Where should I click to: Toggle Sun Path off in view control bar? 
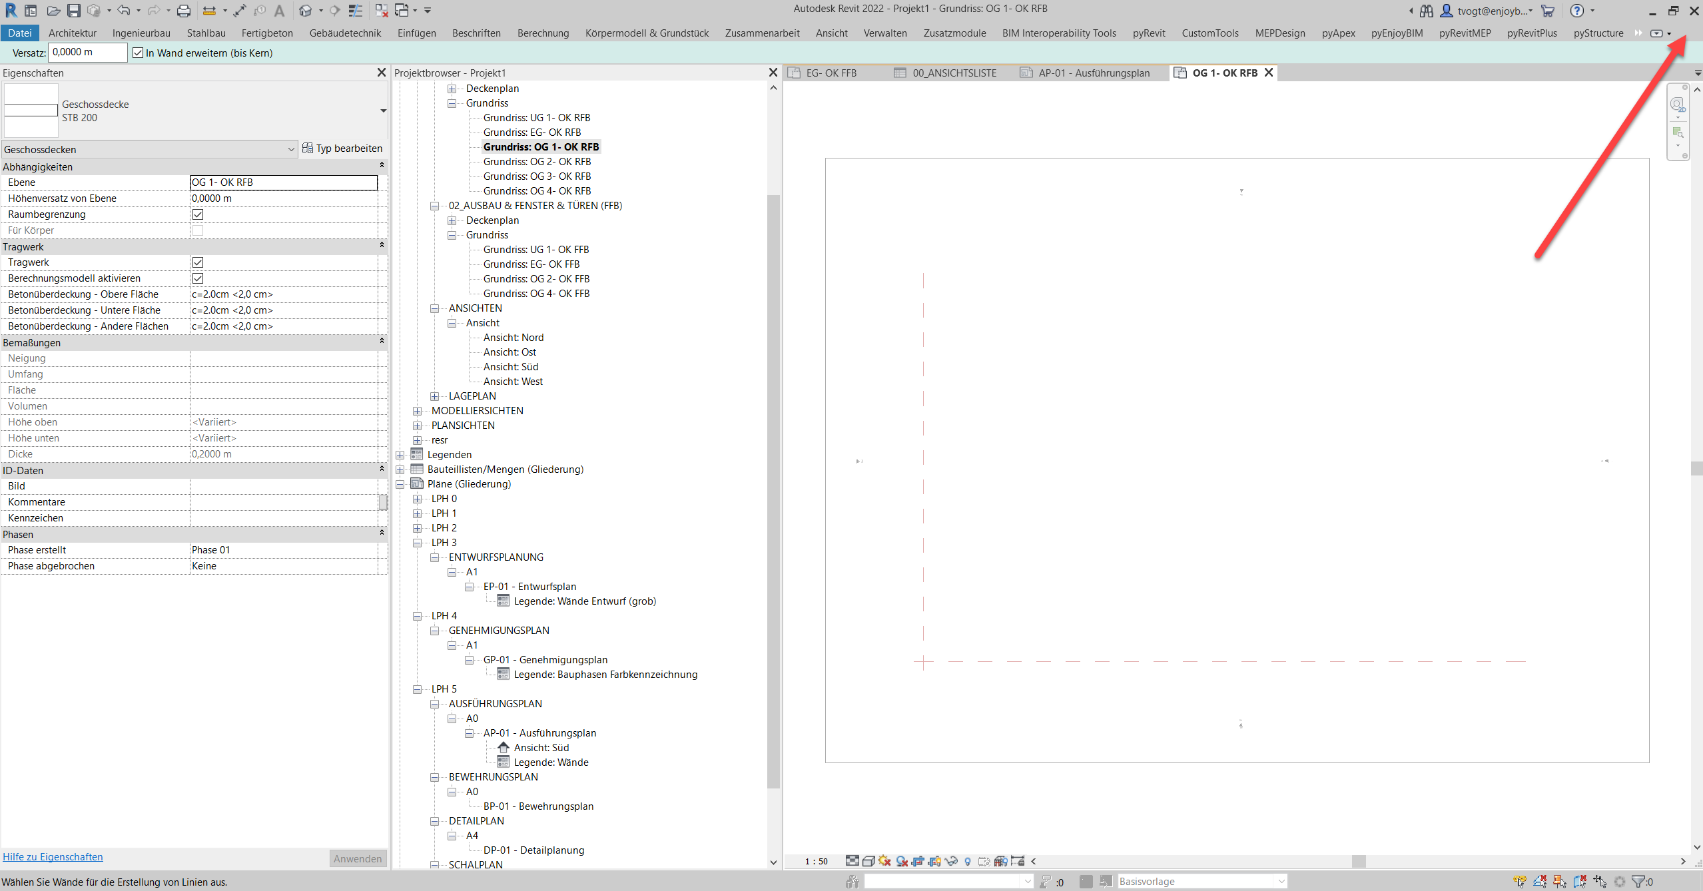[x=884, y=860]
